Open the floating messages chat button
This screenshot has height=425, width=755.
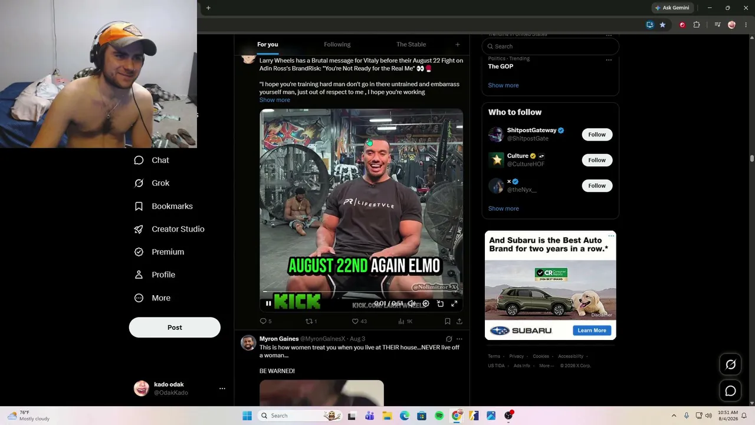point(730,391)
